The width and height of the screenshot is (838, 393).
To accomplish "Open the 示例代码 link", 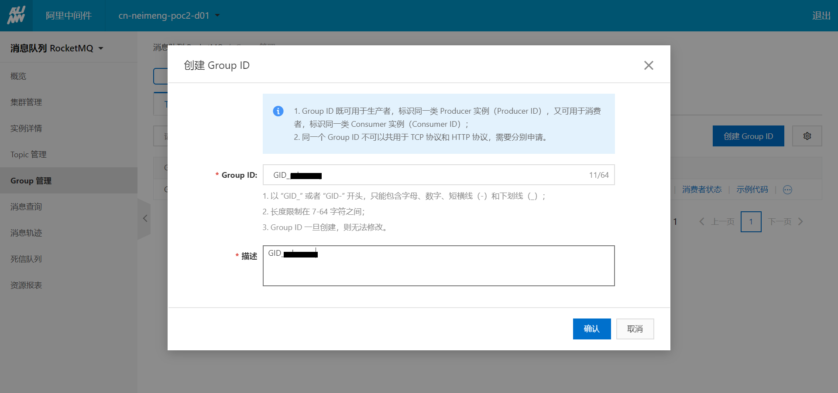I will point(752,190).
